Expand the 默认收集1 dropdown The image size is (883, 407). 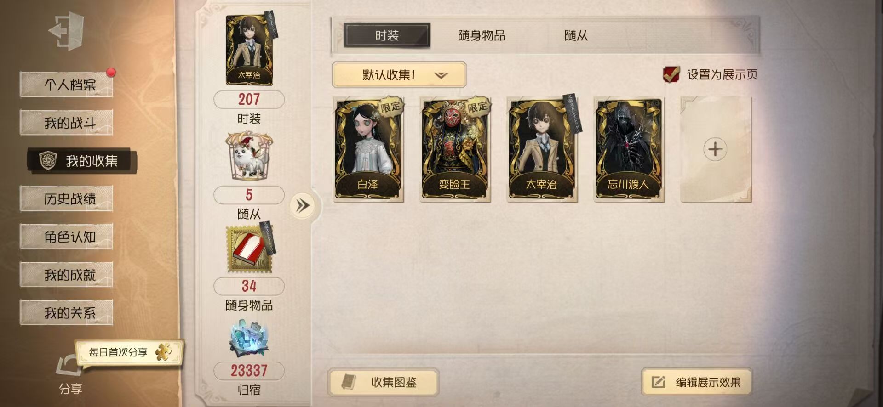pos(399,74)
